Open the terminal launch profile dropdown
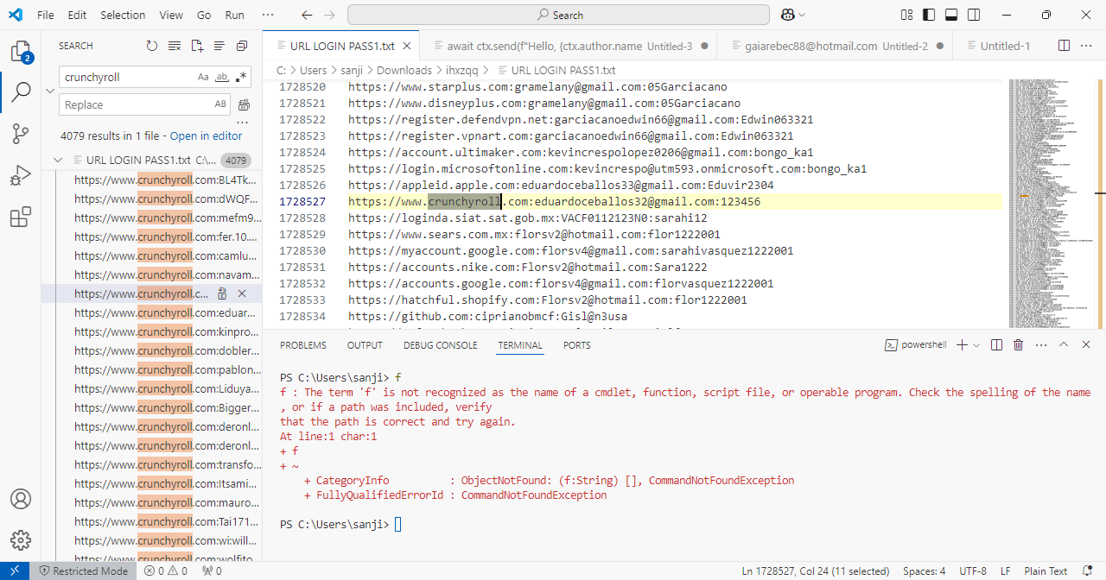Screen dimensions: 1106x580 tap(977, 345)
